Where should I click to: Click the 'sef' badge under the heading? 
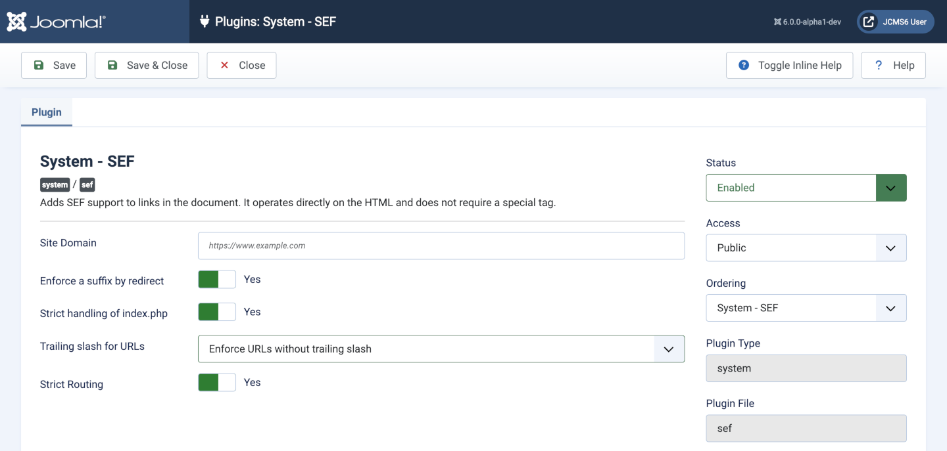click(87, 185)
